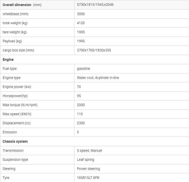189x182 pixels.
Task: Click the Leaf spring suspension value
Action: coord(85,160)
